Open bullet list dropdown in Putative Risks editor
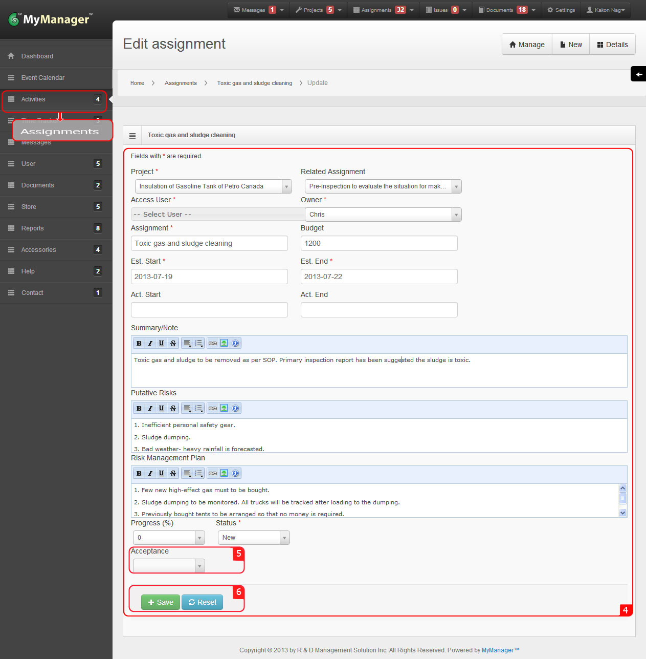This screenshot has width=646, height=659. click(x=199, y=409)
